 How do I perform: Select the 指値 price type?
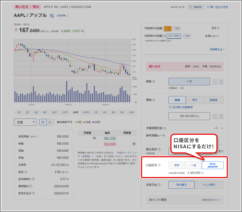point(177,100)
